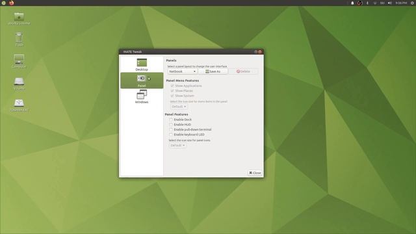Image resolution: width=416 pixels, height=234 pixels.
Task: Enable HUD checkbox
Action: click(x=171, y=124)
